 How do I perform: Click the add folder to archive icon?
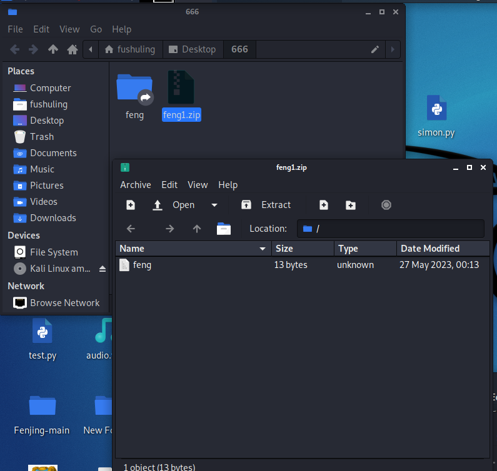(351, 205)
